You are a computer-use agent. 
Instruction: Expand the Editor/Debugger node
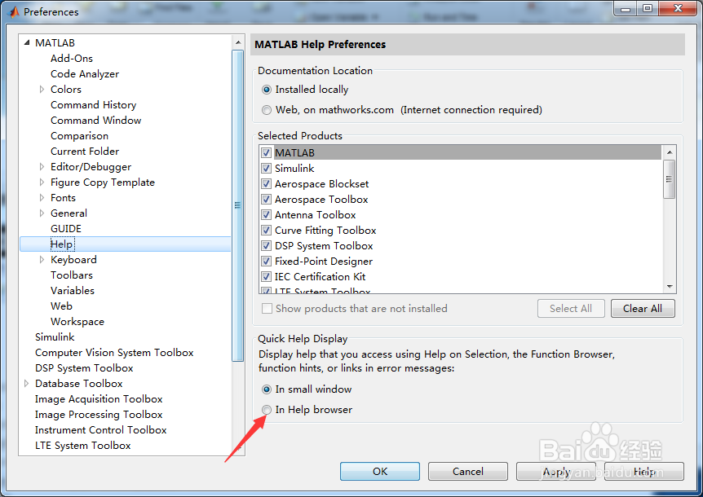[42, 166]
